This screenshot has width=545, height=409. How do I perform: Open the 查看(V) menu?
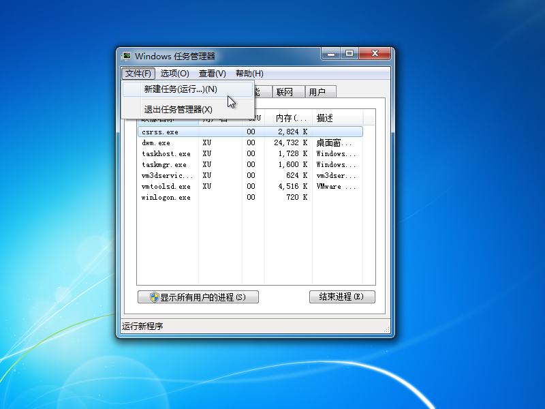[x=213, y=73]
